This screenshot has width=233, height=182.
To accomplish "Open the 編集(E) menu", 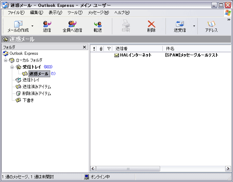I will [x=37, y=13].
